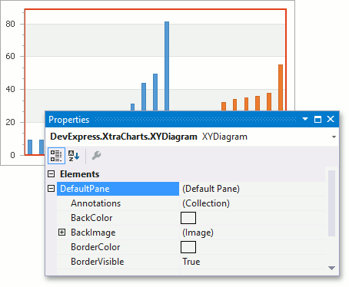The height and width of the screenshot is (287, 349).
Task: Click the property grid scrollbar thumb
Action: (x=331, y=203)
